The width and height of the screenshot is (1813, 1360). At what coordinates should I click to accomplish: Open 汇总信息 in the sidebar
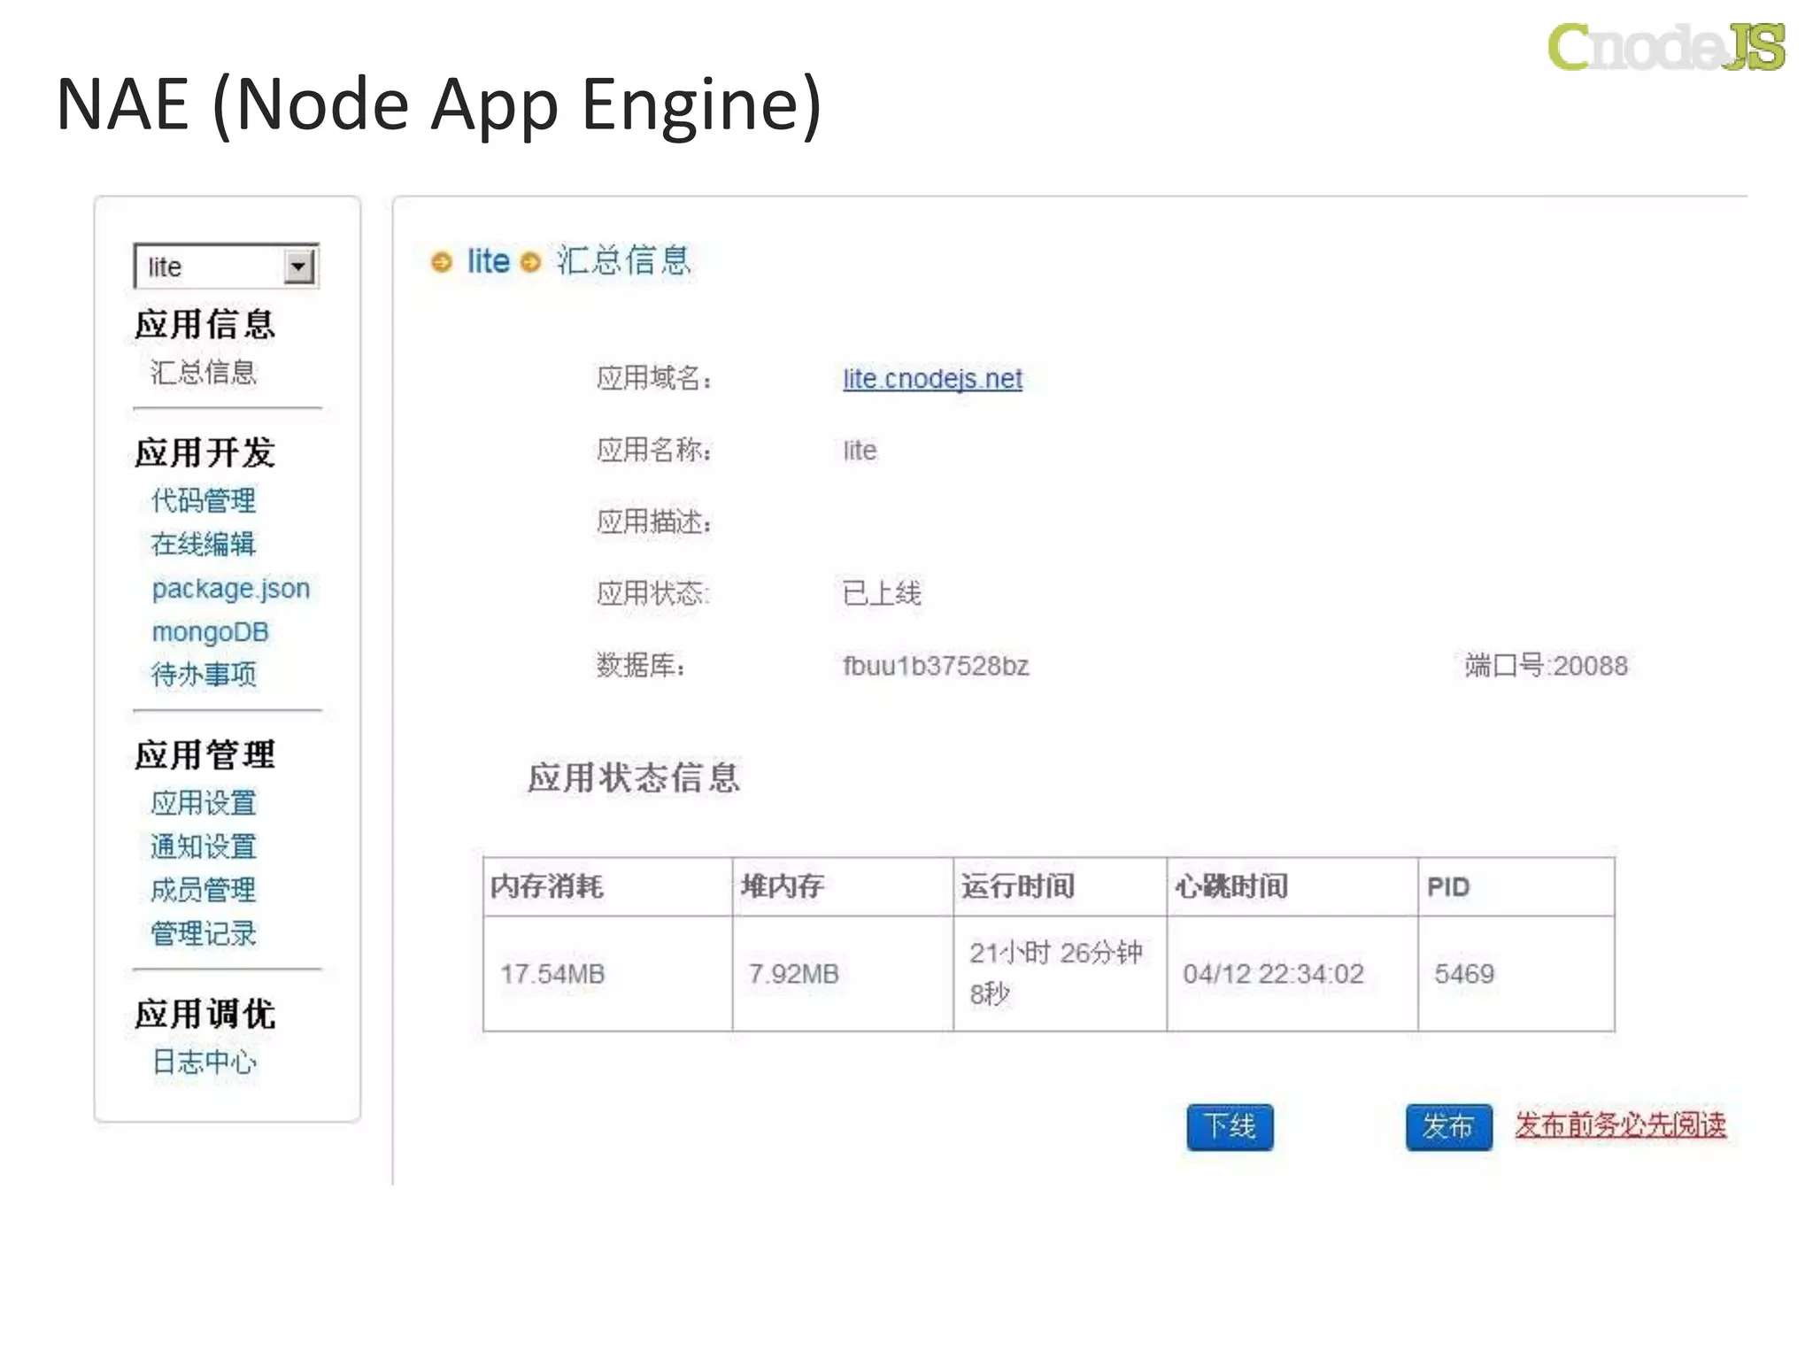coord(203,372)
